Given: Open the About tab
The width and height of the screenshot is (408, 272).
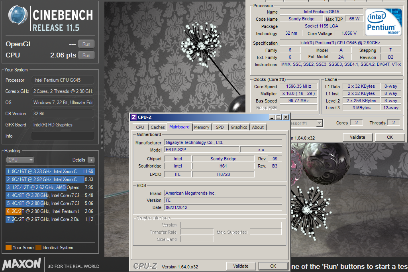Looking at the screenshot, I should click(x=258, y=127).
